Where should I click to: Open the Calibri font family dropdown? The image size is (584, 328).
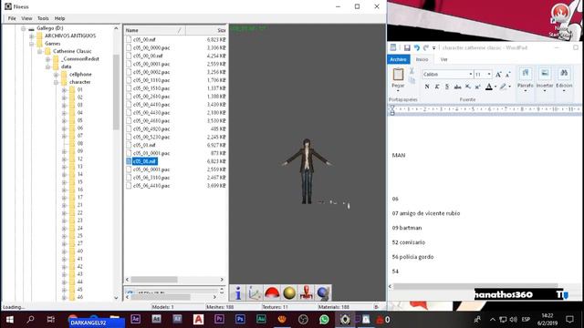point(471,75)
